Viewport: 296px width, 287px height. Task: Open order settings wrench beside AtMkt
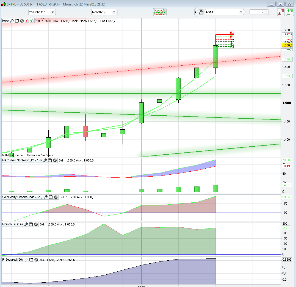tap(201, 12)
